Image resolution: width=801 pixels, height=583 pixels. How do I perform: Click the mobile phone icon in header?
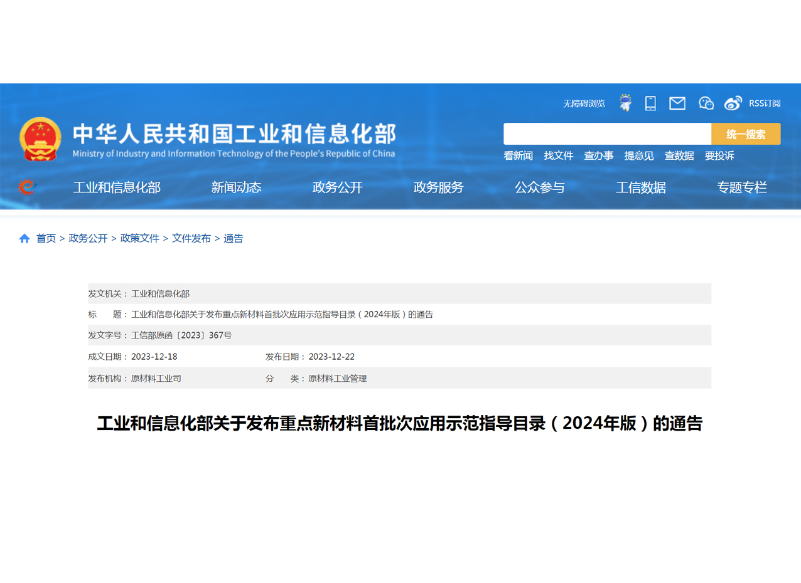click(650, 103)
